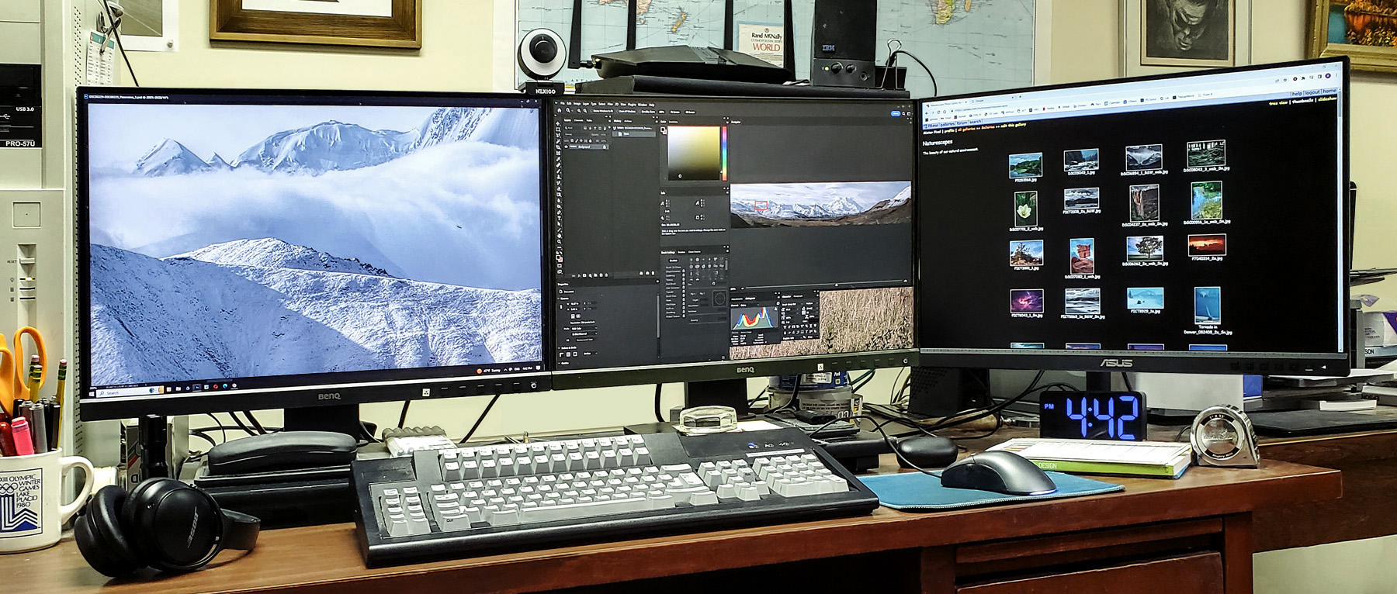Click the zoom-out magnifier in options bar
Viewport: 1397px width, 594px height.
[585, 111]
